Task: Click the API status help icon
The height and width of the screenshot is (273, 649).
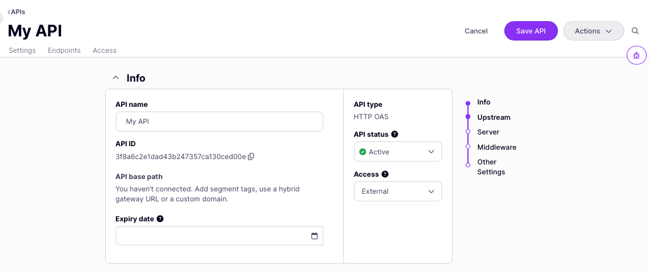Action: pos(394,134)
